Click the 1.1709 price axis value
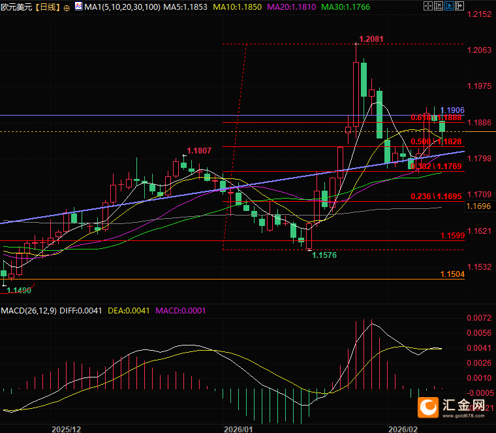The width and height of the screenshot is (496, 433). pyautogui.click(x=479, y=194)
